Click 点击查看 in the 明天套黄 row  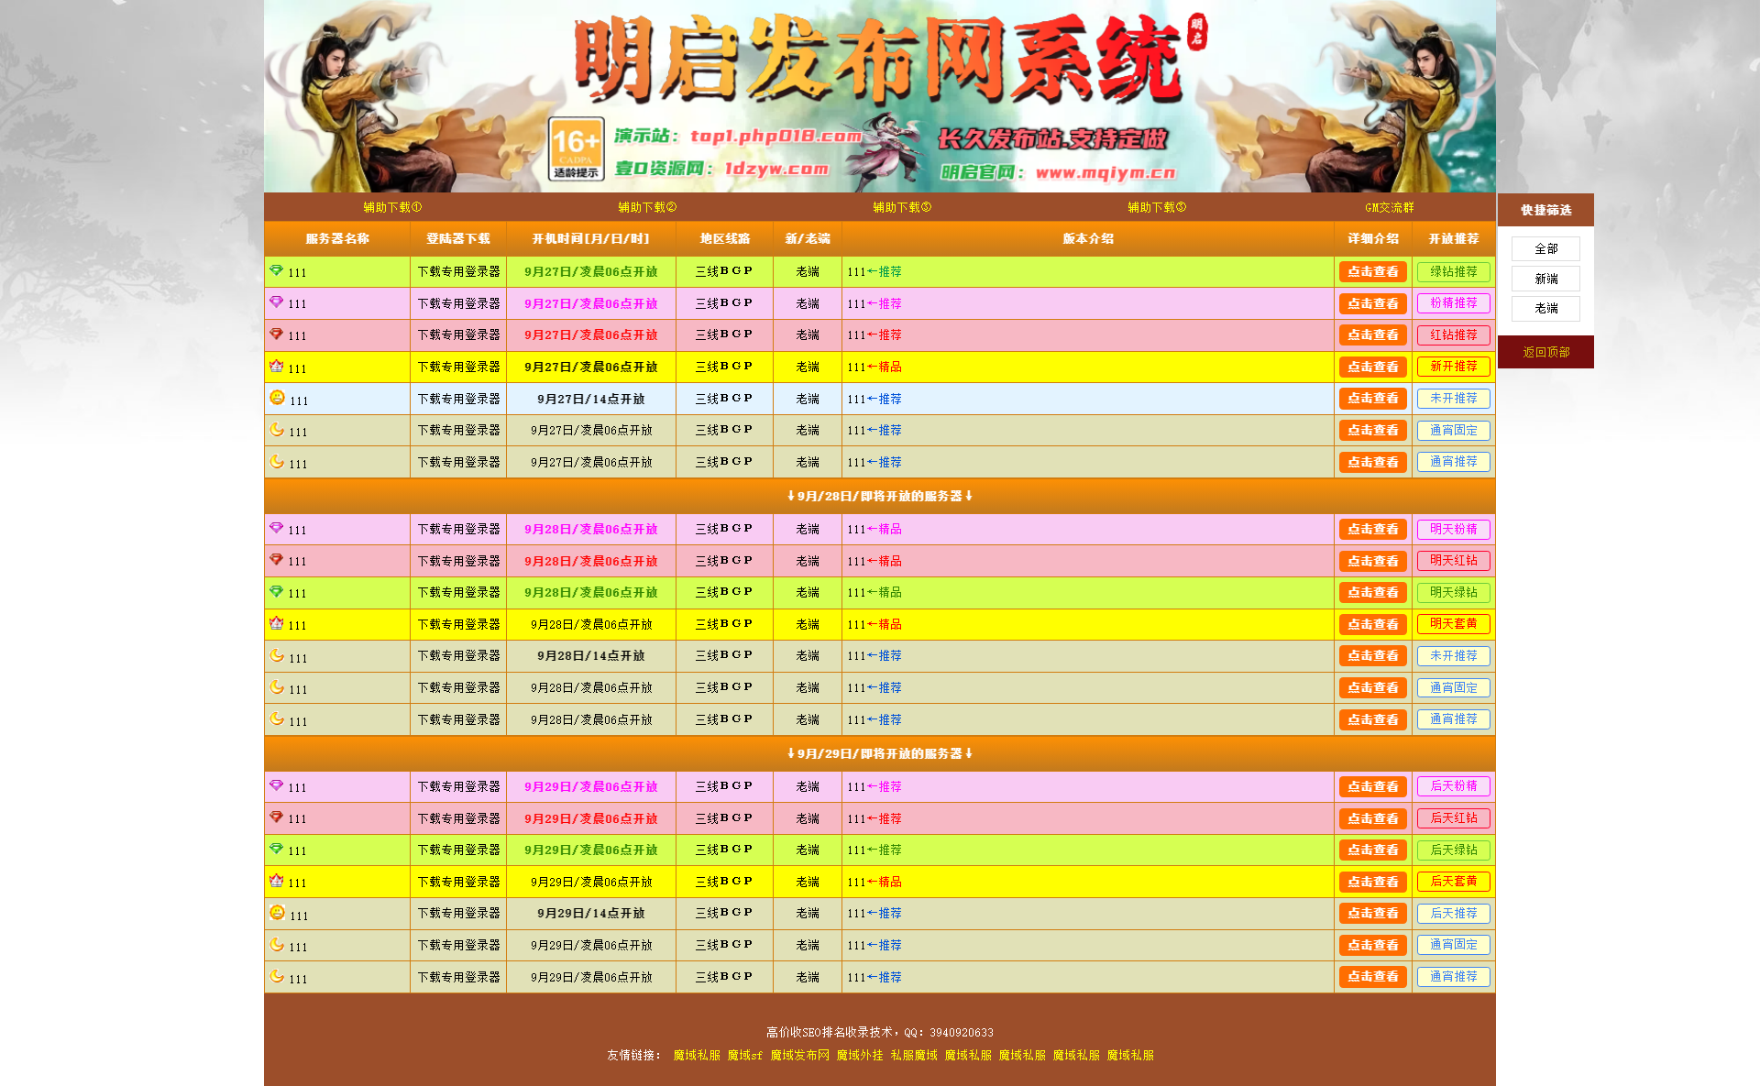pos(1373,624)
